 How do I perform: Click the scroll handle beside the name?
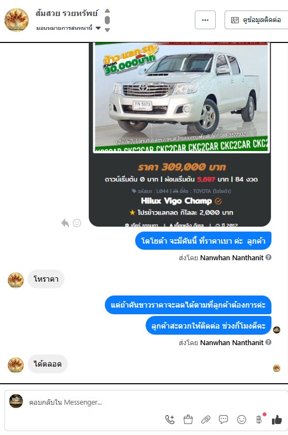click(107, 20)
